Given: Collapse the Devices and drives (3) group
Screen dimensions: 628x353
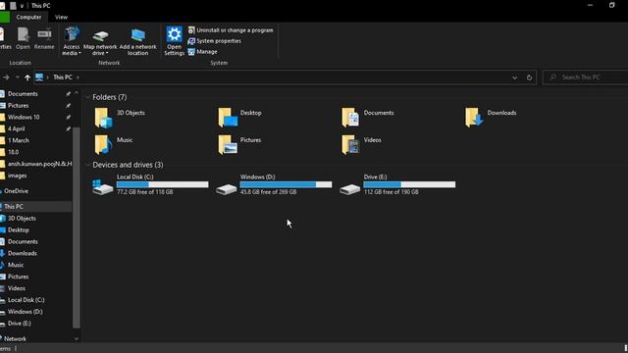Looking at the screenshot, I should click(x=87, y=165).
